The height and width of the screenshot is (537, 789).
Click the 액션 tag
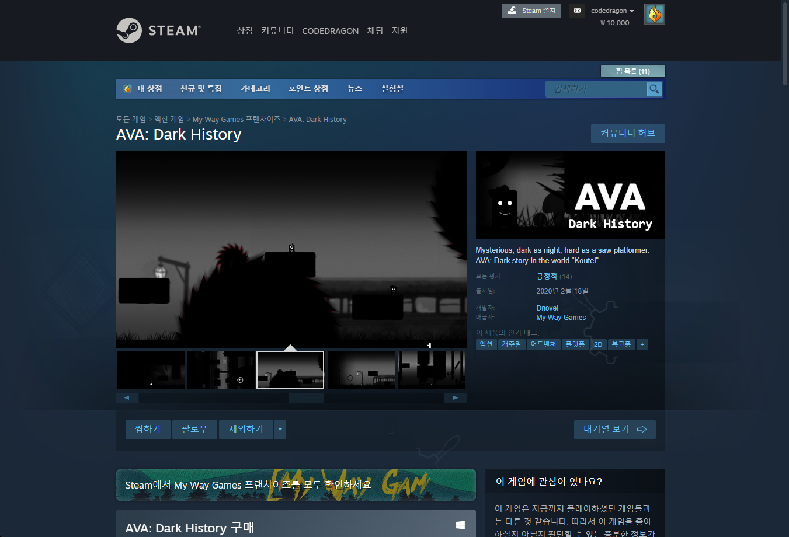(x=486, y=344)
